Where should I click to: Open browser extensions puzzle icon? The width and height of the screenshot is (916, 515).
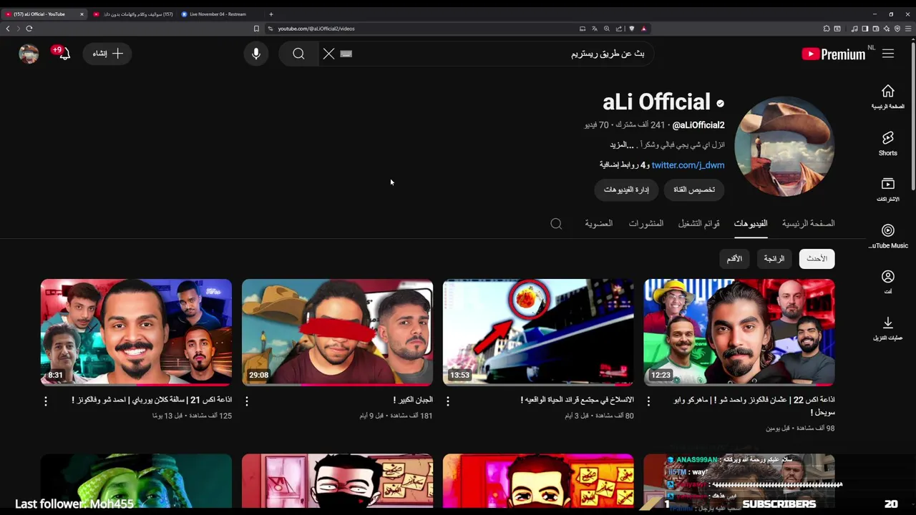pyautogui.click(x=827, y=29)
